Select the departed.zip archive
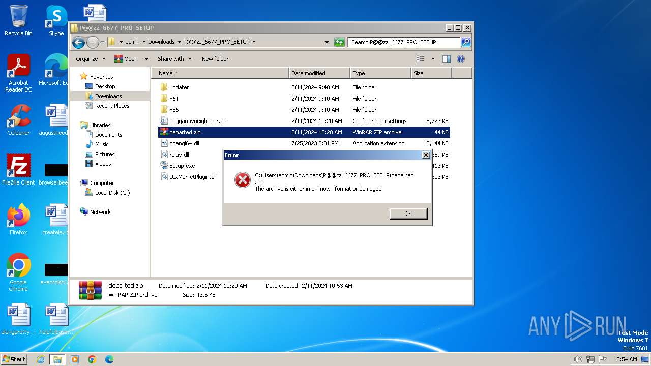The height and width of the screenshot is (366, 651). click(x=304, y=132)
